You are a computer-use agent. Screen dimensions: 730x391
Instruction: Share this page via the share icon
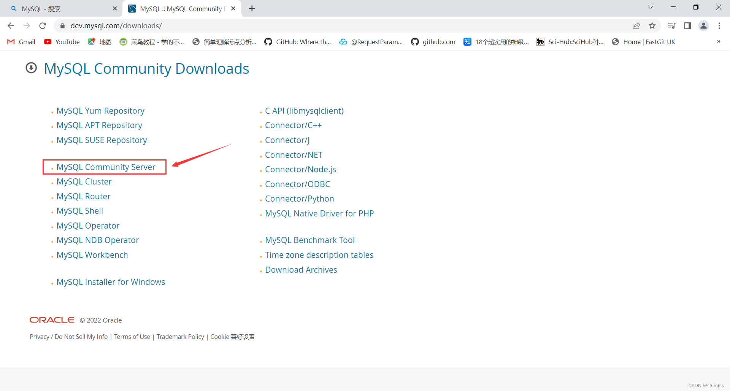coord(636,25)
